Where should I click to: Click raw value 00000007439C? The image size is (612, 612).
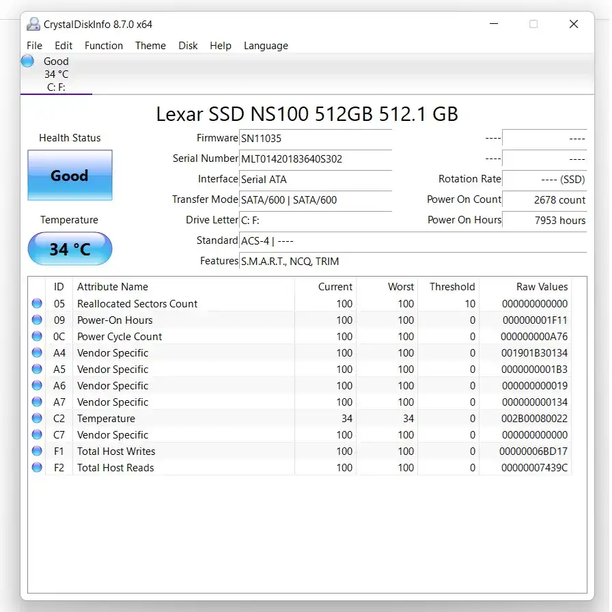click(534, 467)
